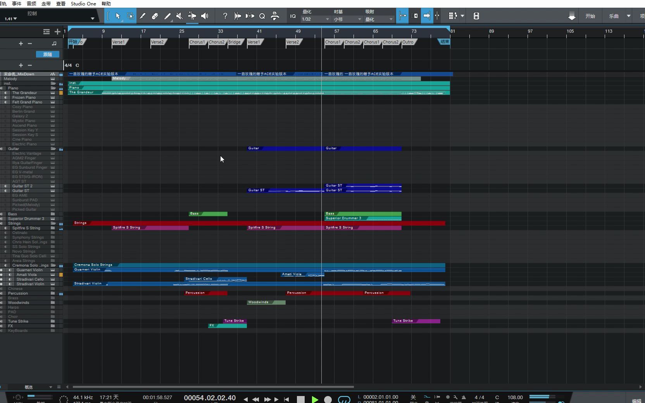
Task: Jump to the Outro arranger marker
Action: pos(408,42)
